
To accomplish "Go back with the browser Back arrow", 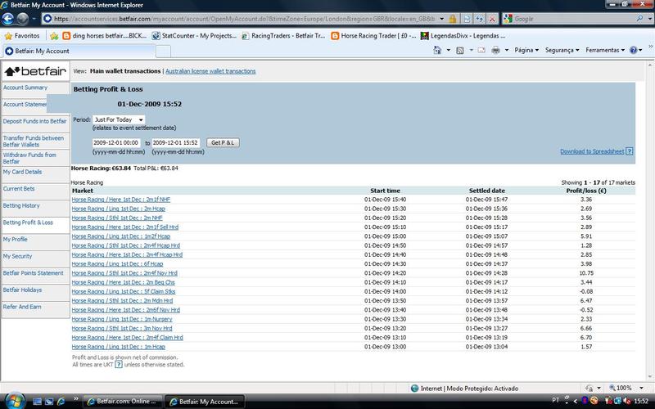I will click(x=8, y=19).
